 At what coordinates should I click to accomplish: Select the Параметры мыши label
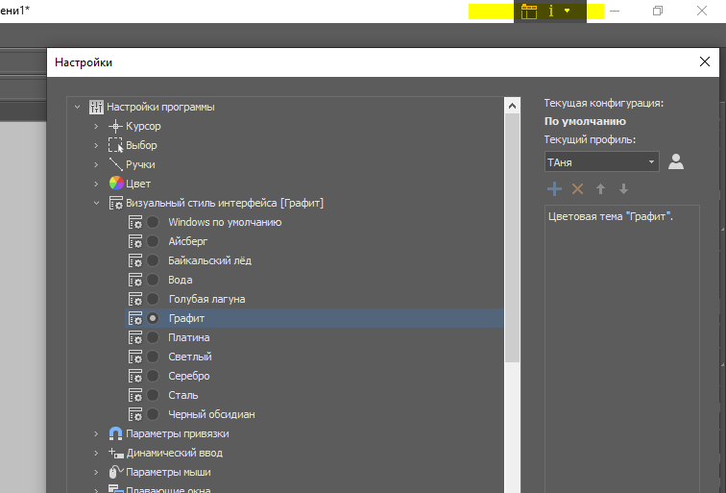169,473
